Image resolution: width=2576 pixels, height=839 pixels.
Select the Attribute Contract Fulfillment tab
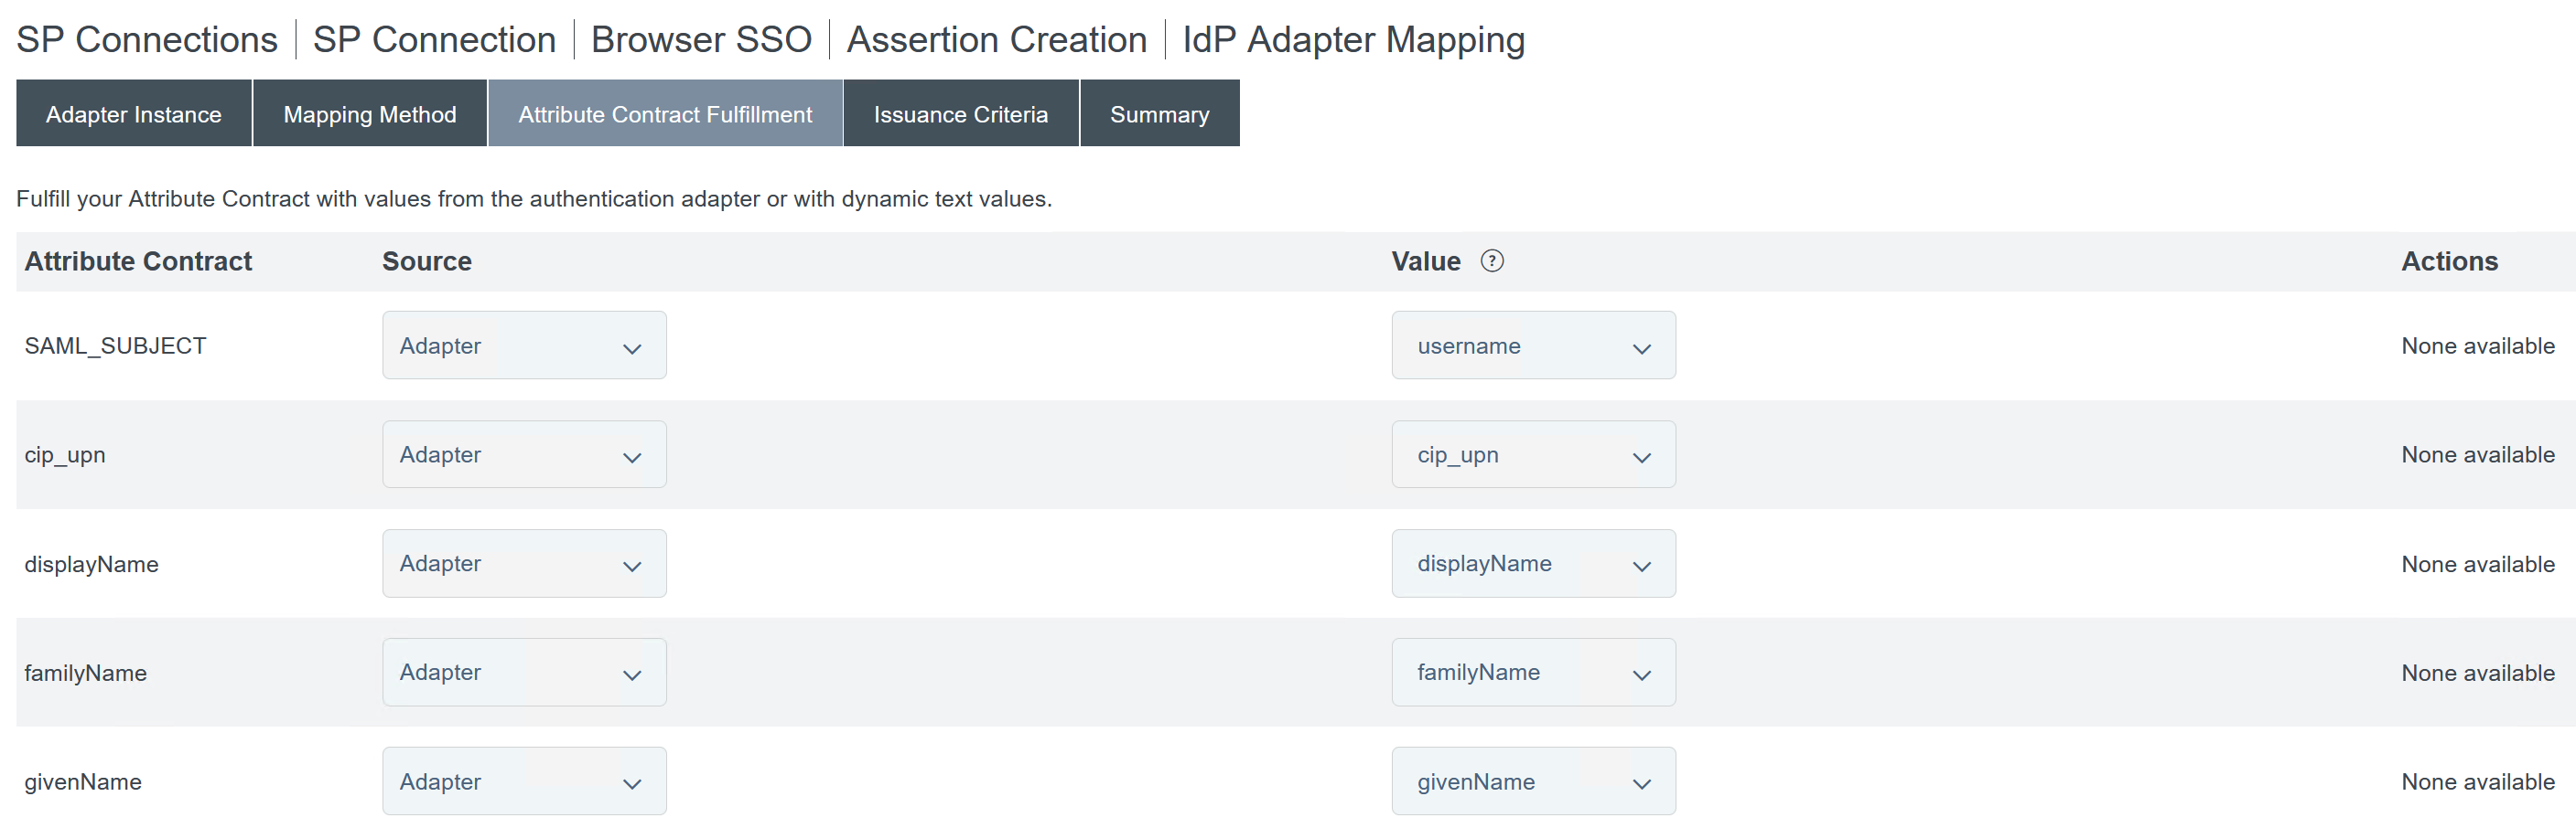point(664,114)
